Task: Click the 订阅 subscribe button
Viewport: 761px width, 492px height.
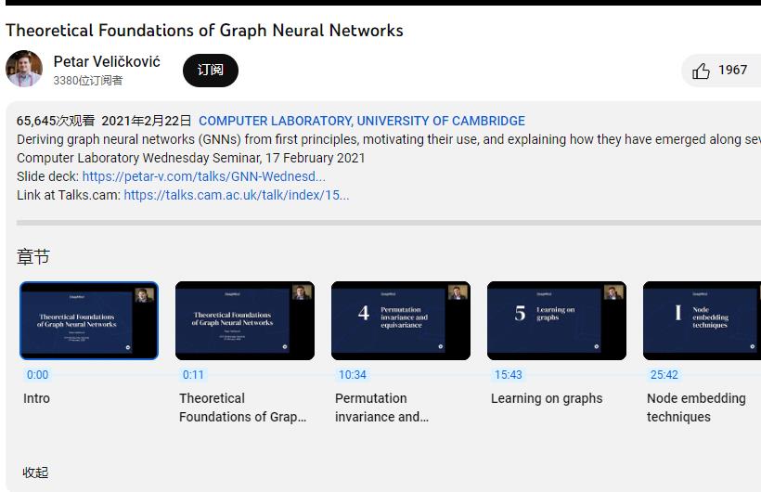Action: [x=210, y=71]
